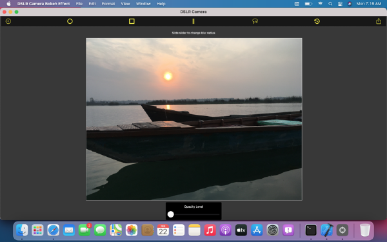Viewport: 387px width, 242px height.
Task: Open Mail from the Dock
Action: (69, 230)
